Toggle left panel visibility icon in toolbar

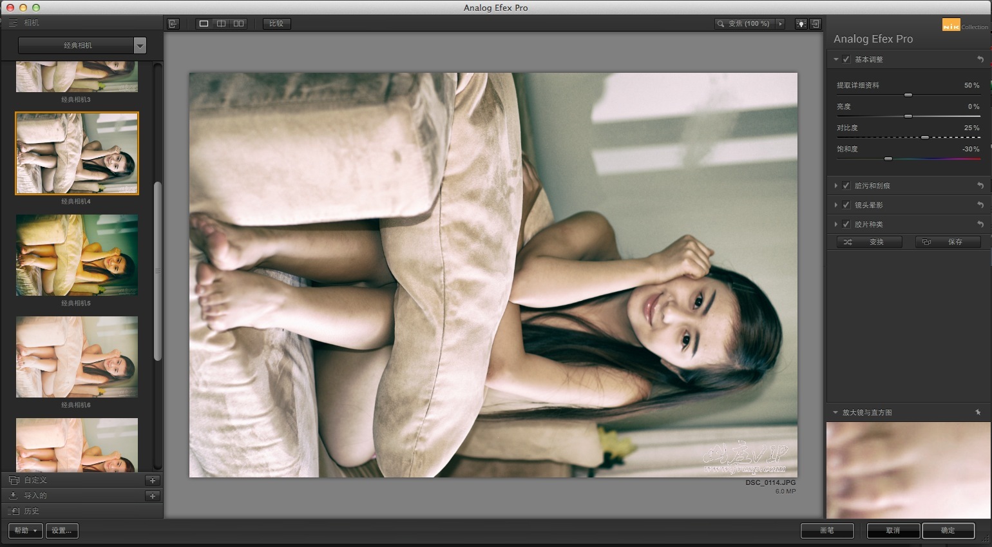pyautogui.click(x=173, y=24)
